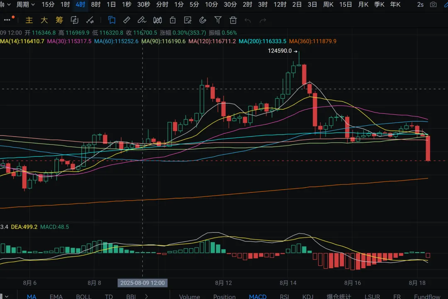Select the MACD sub-indicator tab
The image size is (448, 299).
(258, 297)
